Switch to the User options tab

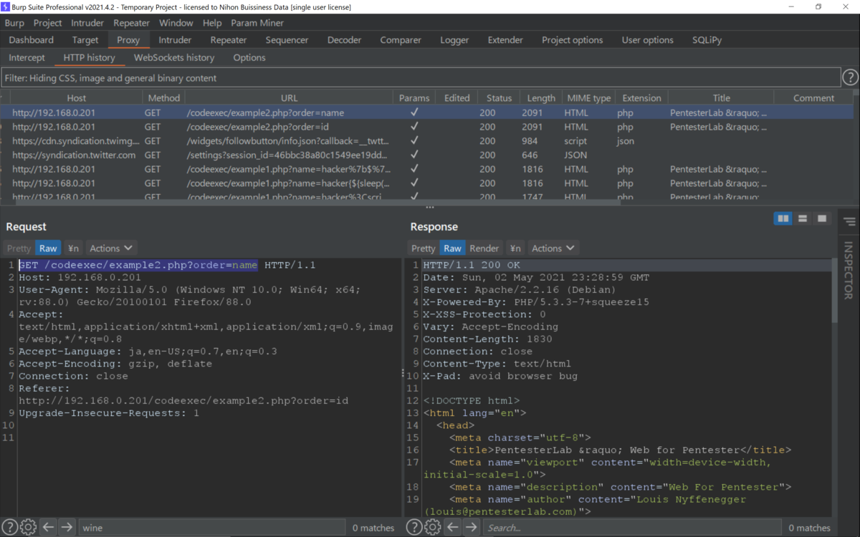[x=647, y=40]
